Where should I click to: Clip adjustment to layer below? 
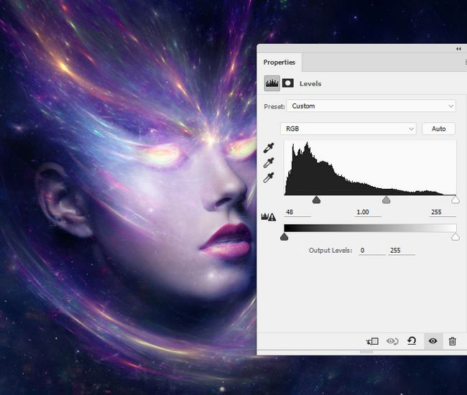(372, 341)
